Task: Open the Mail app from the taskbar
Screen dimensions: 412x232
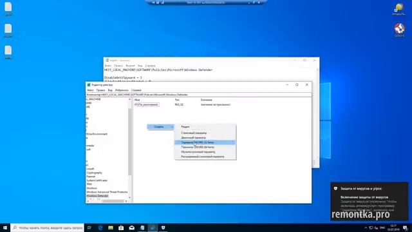Action: 131,227
